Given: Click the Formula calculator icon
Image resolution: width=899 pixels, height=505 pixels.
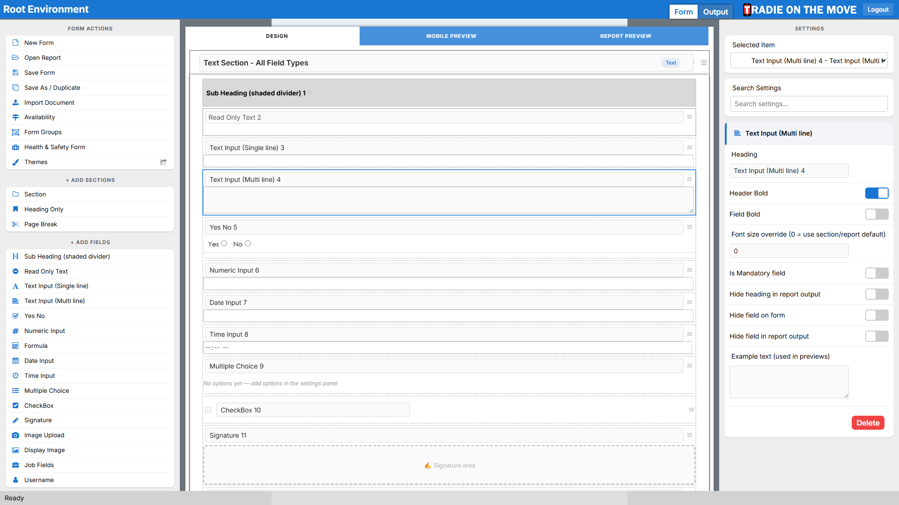Looking at the screenshot, I should tap(15, 346).
